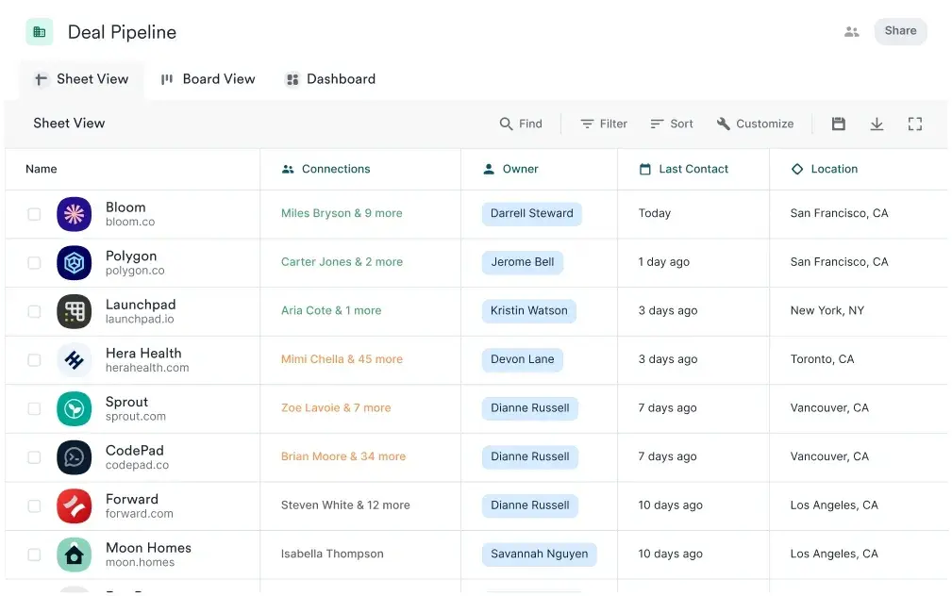Open the Carter Jones & 2 more connections
Viewport: 952px width, 596px height.
pos(342,262)
